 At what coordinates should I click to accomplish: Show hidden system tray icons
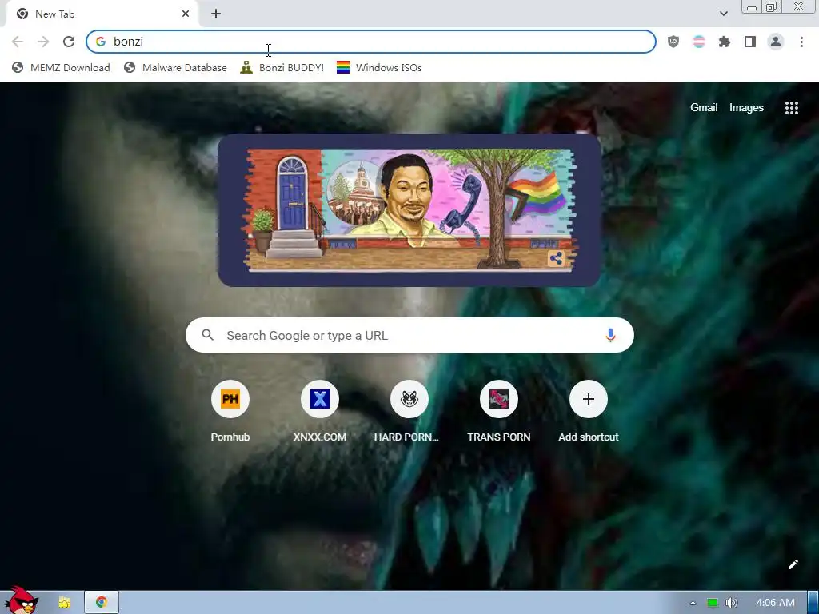point(693,603)
